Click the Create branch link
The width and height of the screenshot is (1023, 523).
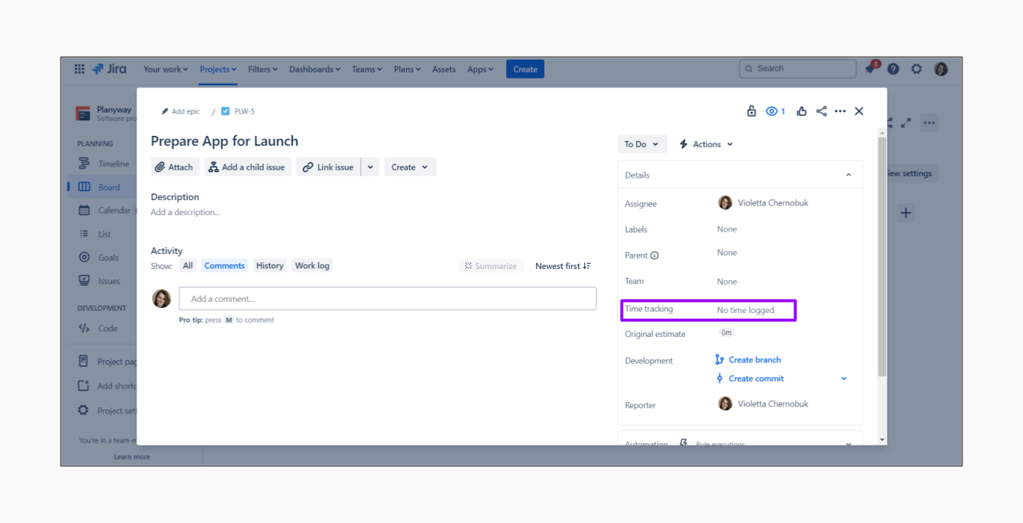pos(755,360)
